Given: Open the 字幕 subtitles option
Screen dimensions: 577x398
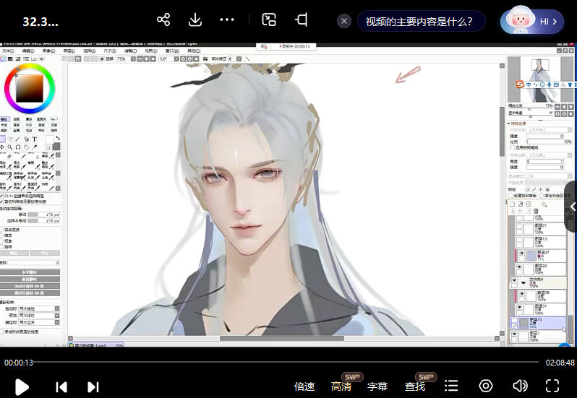Looking at the screenshot, I should click(x=377, y=386).
